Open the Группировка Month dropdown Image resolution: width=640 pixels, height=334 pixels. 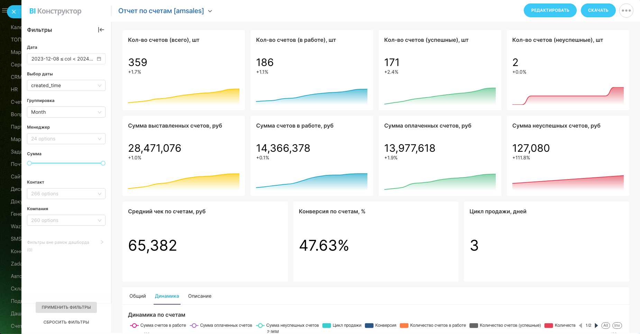66,112
